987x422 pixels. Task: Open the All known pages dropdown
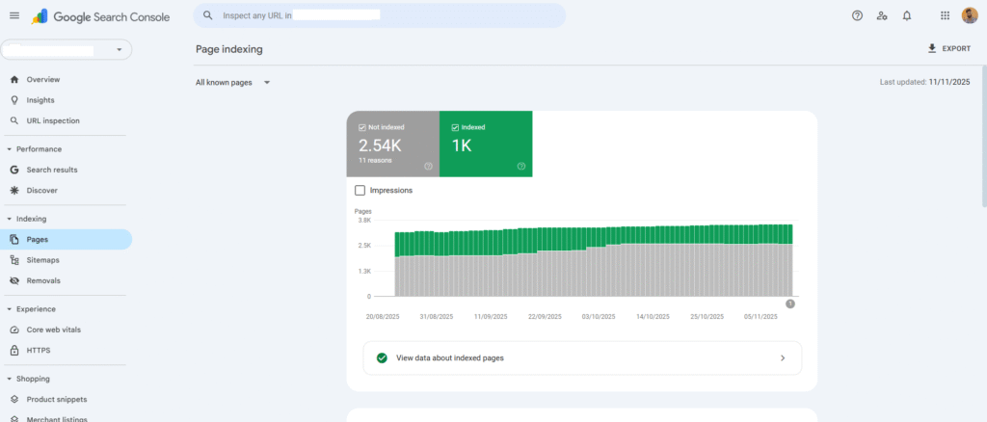click(232, 83)
